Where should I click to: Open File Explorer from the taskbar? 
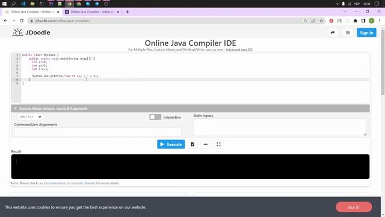(x=32, y=4)
